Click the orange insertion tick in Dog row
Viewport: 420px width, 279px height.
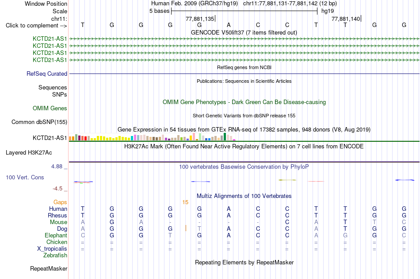coord(186,229)
